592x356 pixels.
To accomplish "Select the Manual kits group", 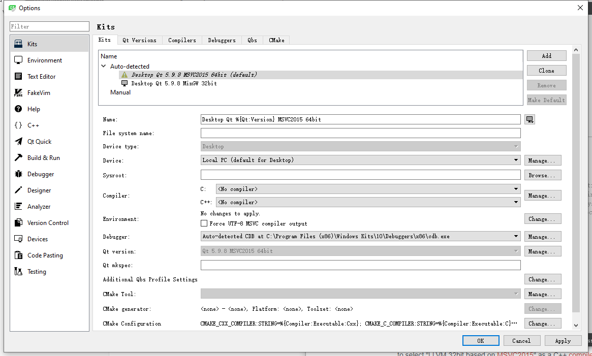I will click(120, 92).
